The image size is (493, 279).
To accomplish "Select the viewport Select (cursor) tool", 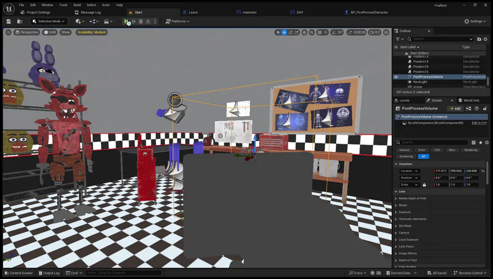I will click(278, 32).
